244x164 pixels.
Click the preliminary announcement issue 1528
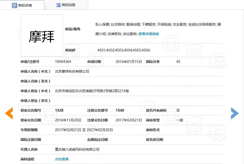[x=59, y=110]
